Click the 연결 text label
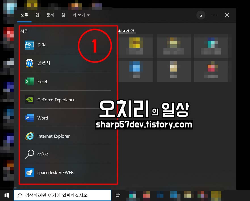The image size is (250, 201). pos(42,45)
